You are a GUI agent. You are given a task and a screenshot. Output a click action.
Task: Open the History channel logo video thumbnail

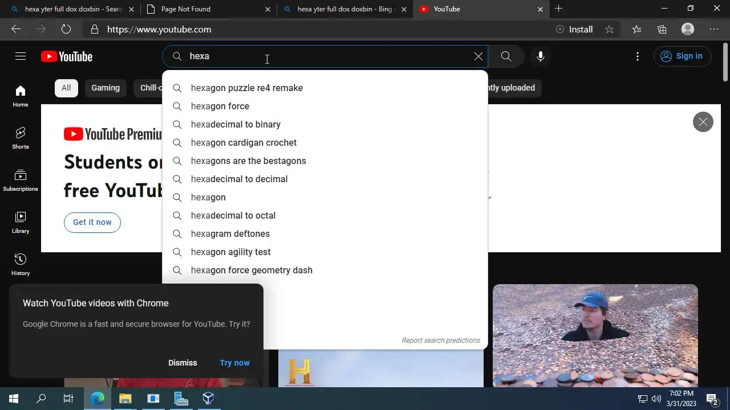coord(381,368)
